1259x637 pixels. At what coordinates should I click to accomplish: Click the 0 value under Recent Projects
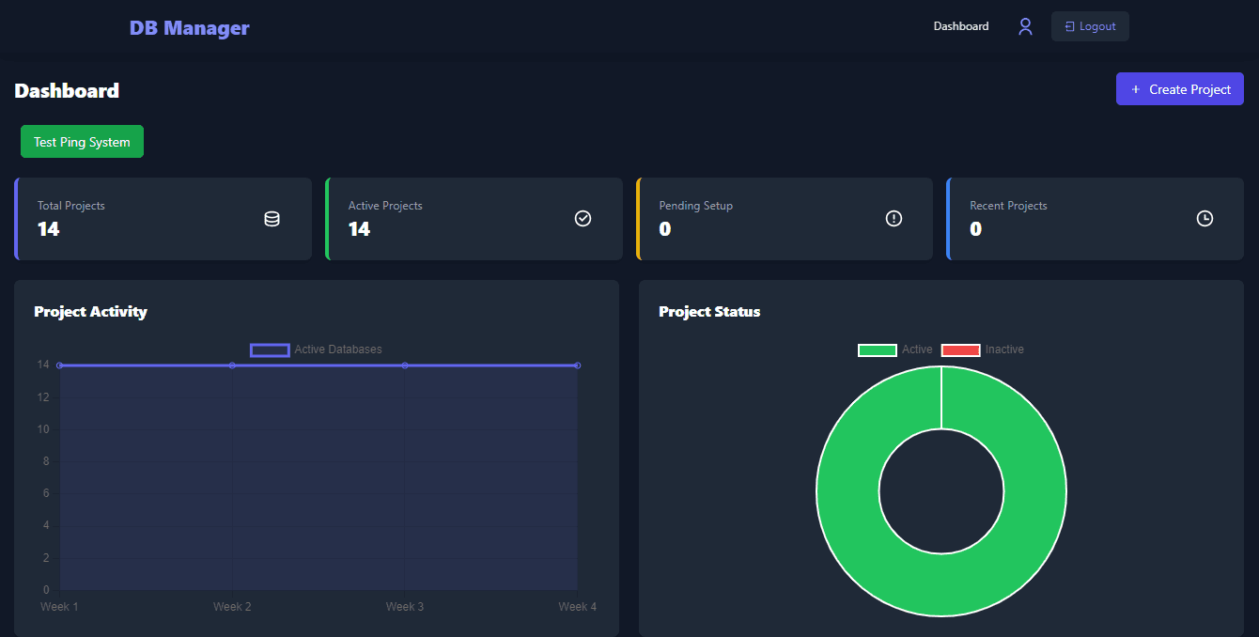[975, 229]
